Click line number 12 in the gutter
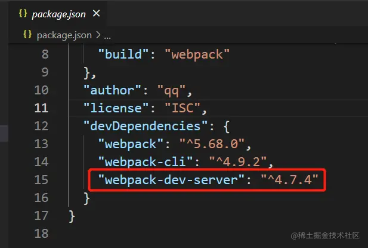368x248 pixels. [41, 126]
